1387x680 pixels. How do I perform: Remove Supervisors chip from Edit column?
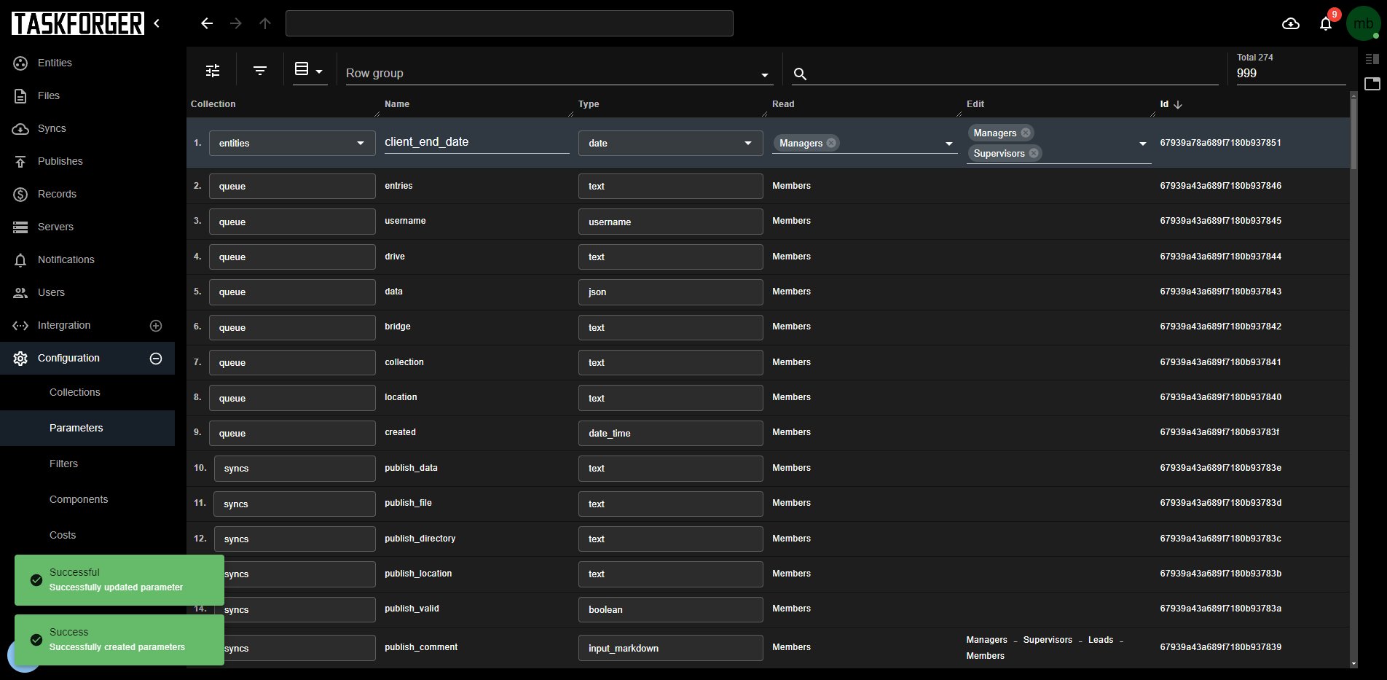[x=1034, y=153]
